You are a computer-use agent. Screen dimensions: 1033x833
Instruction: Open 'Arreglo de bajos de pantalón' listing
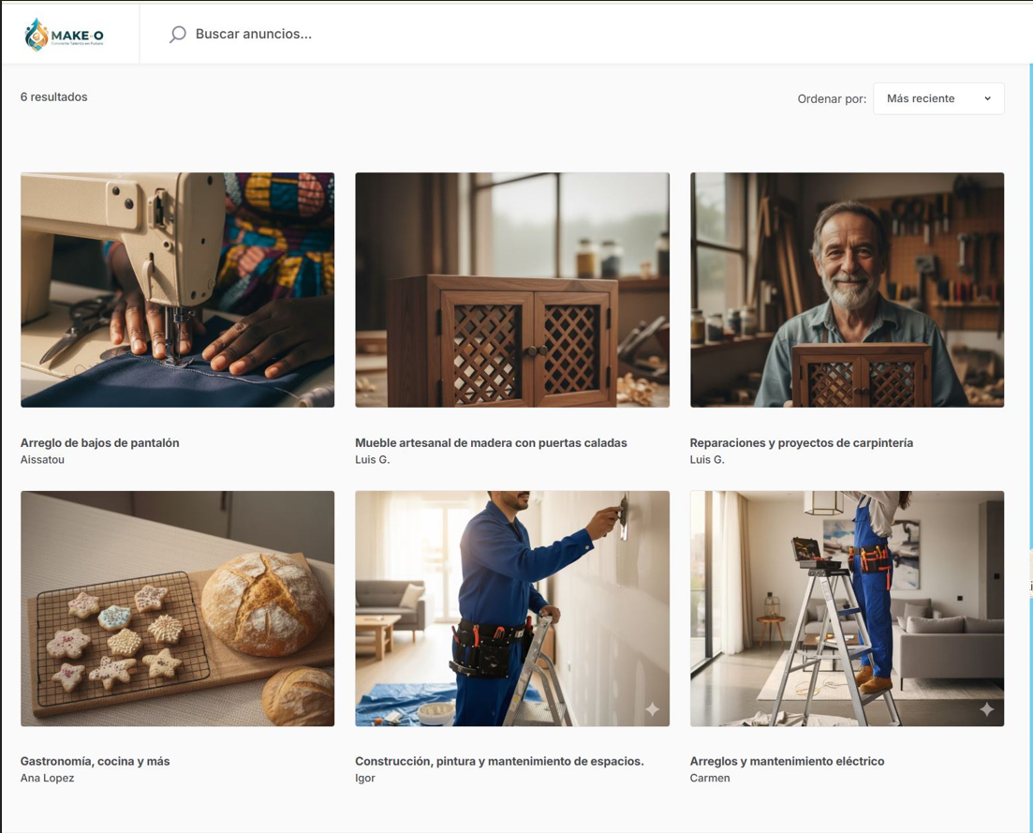click(99, 442)
